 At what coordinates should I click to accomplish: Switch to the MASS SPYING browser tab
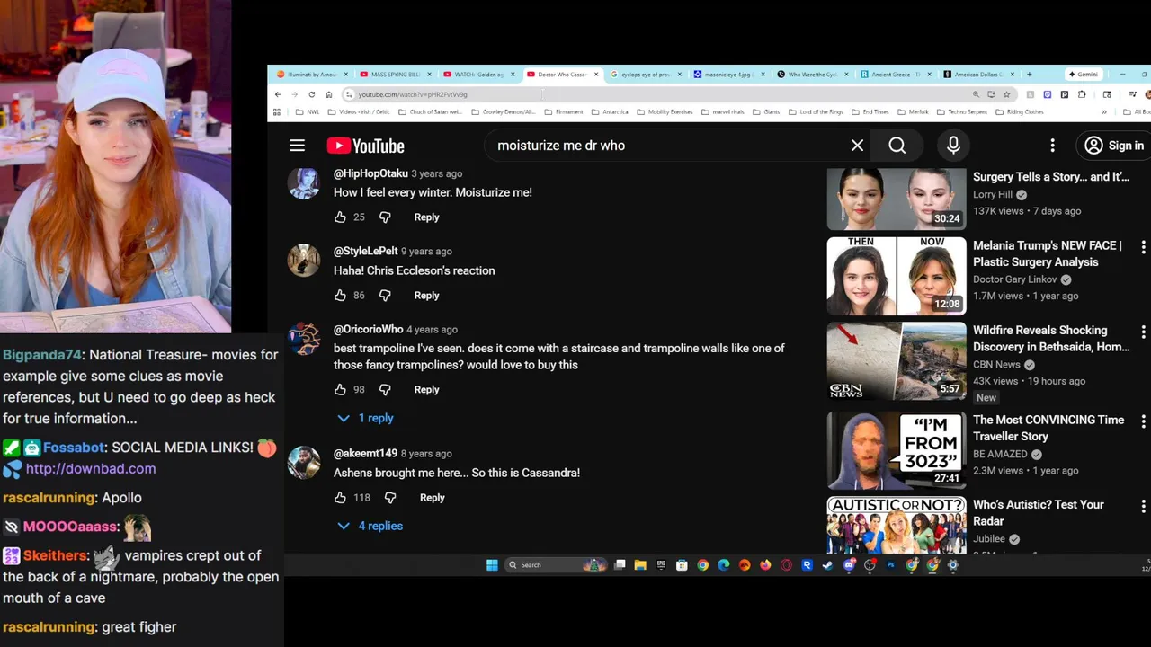pyautogui.click(x=394, y=75)
